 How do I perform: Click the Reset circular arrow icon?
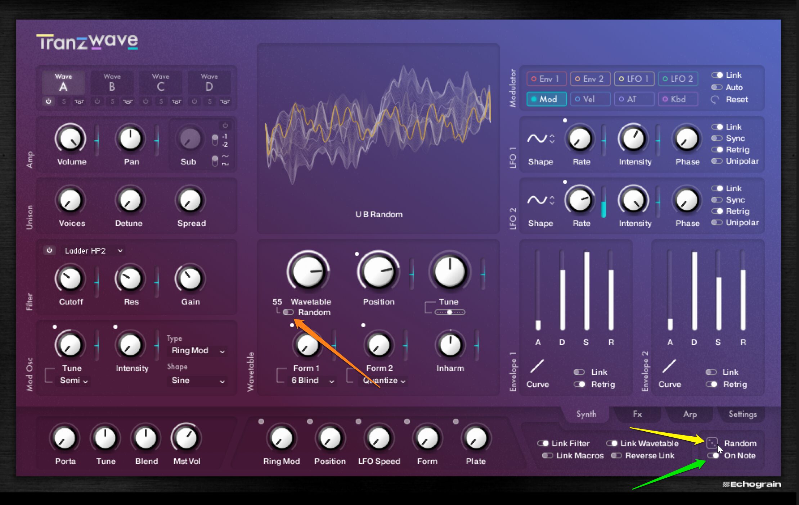click(715, 100)
